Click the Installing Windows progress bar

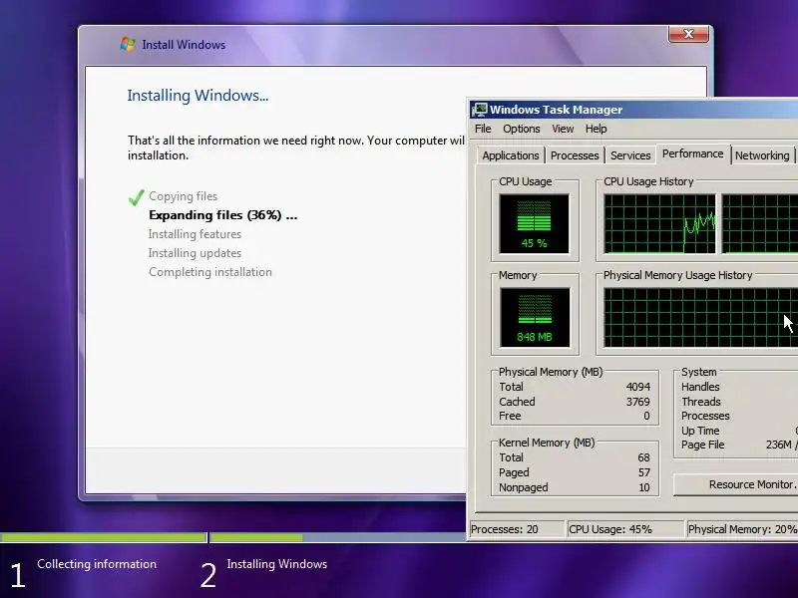pos(338,537)
